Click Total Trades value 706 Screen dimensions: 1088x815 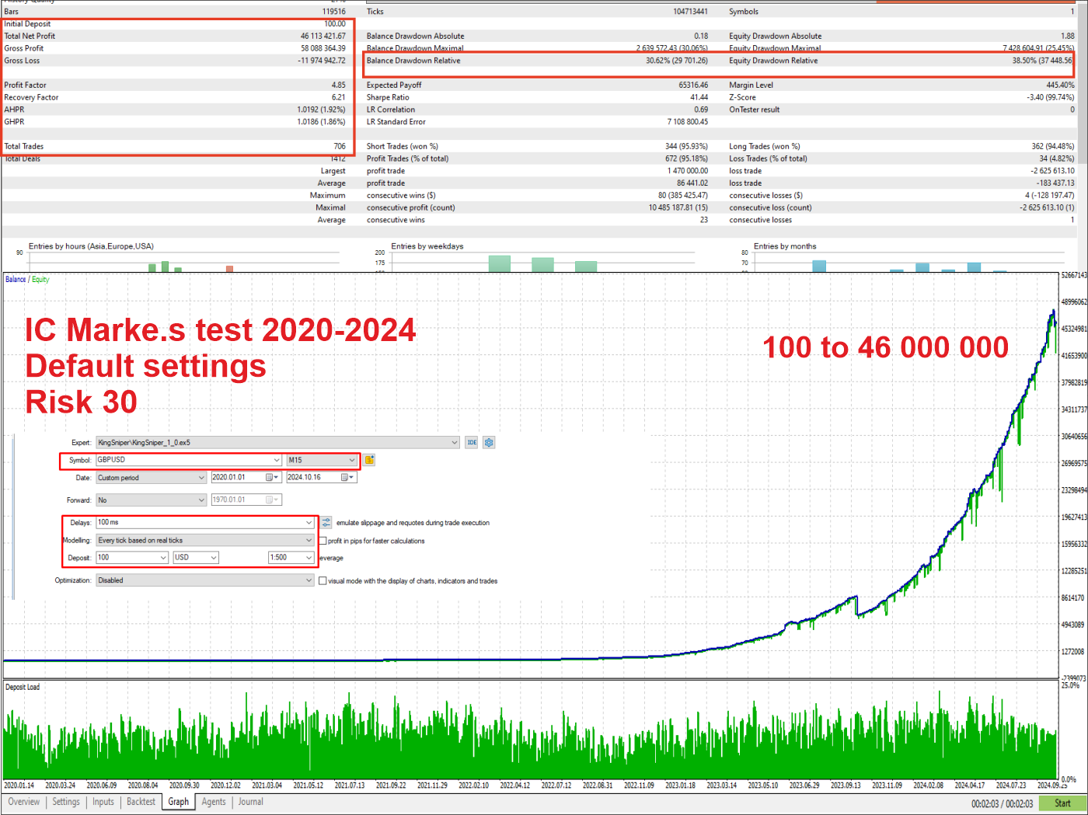tap(340, 146)
